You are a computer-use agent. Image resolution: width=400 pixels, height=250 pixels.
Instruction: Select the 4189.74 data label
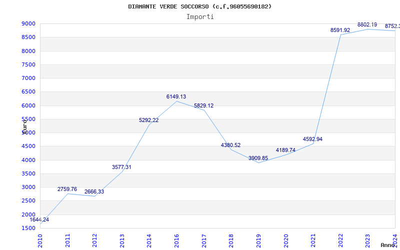pos(285,150)
